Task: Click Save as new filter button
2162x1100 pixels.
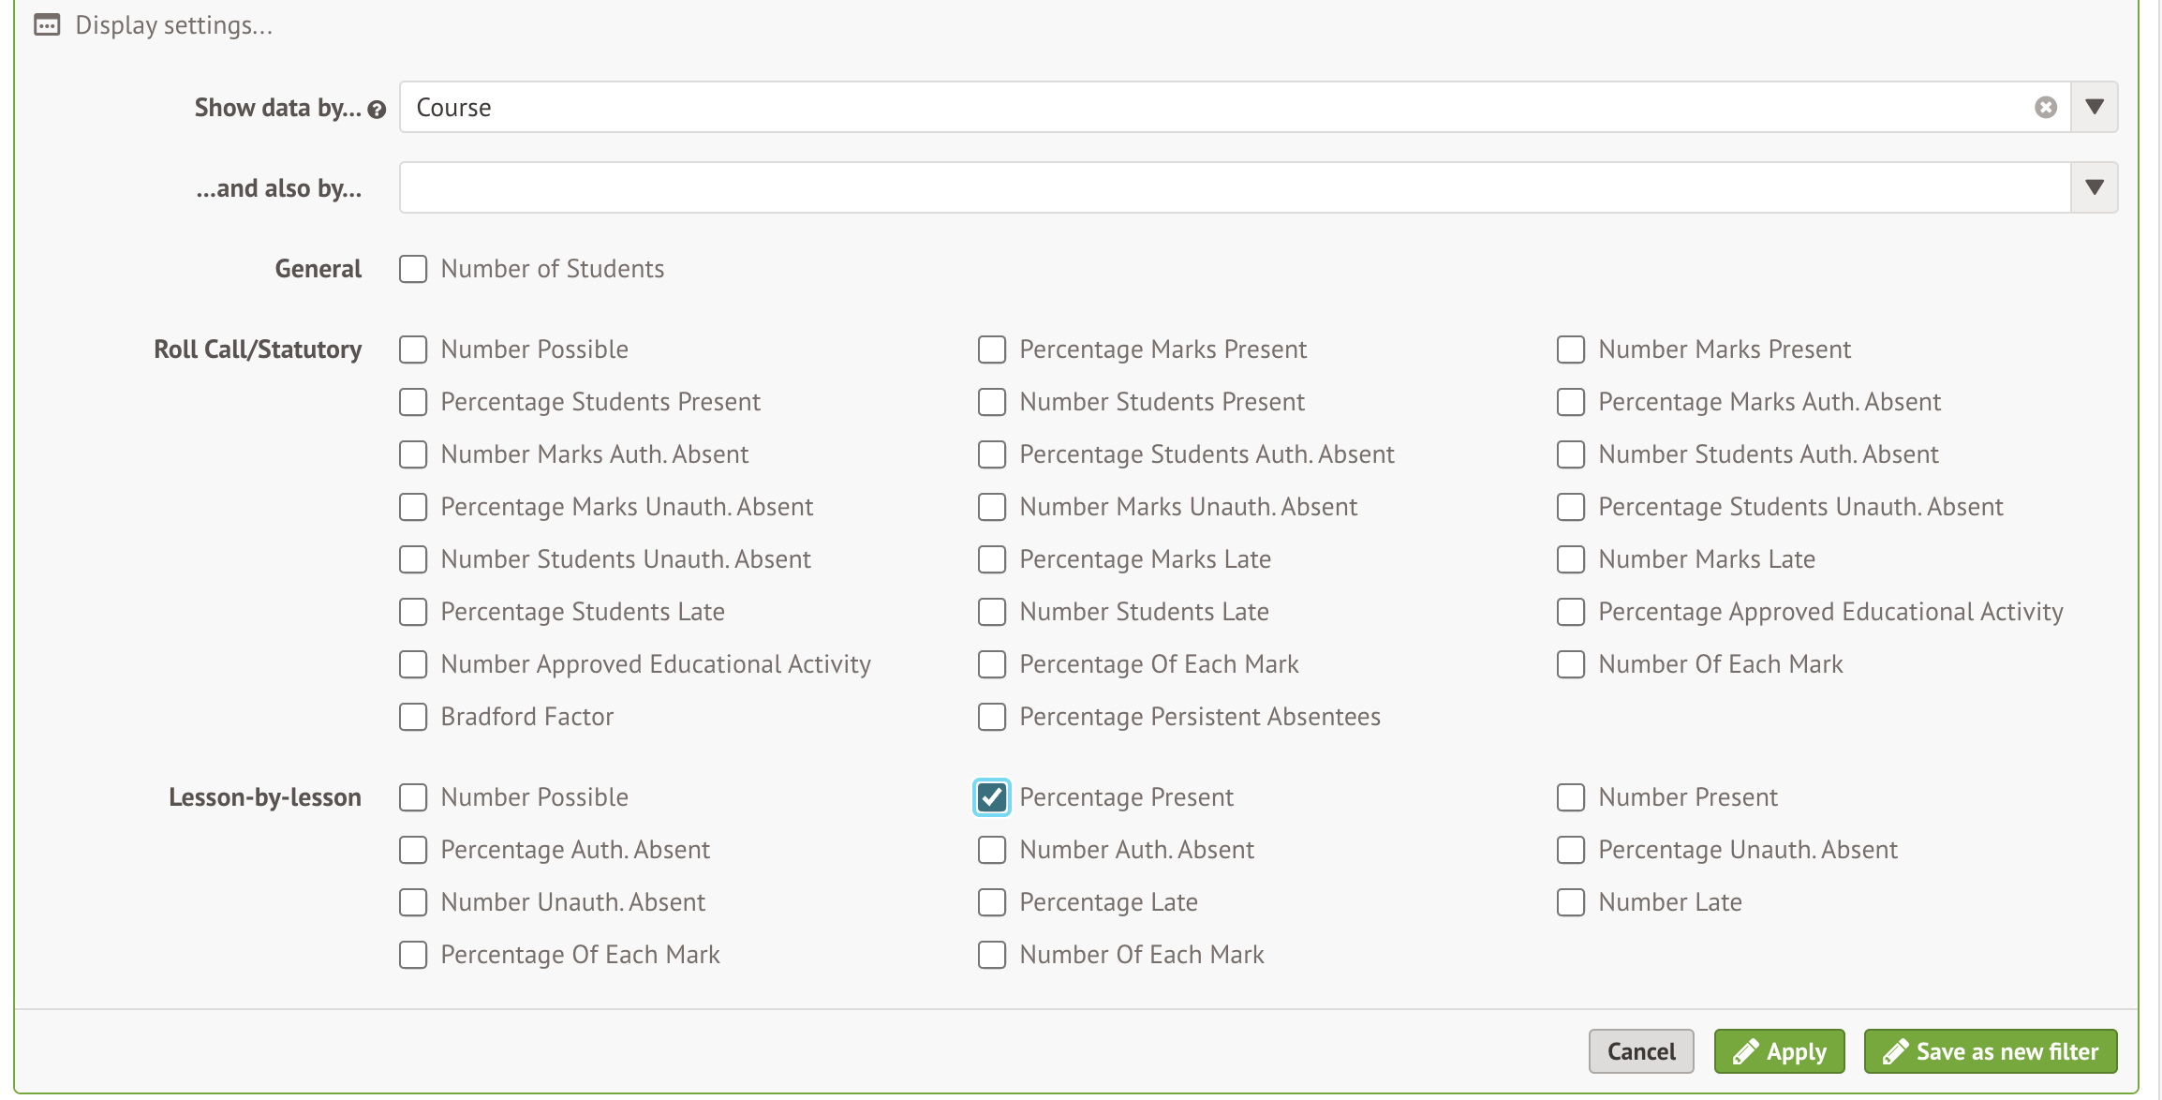Action: coord(1991,1052)
